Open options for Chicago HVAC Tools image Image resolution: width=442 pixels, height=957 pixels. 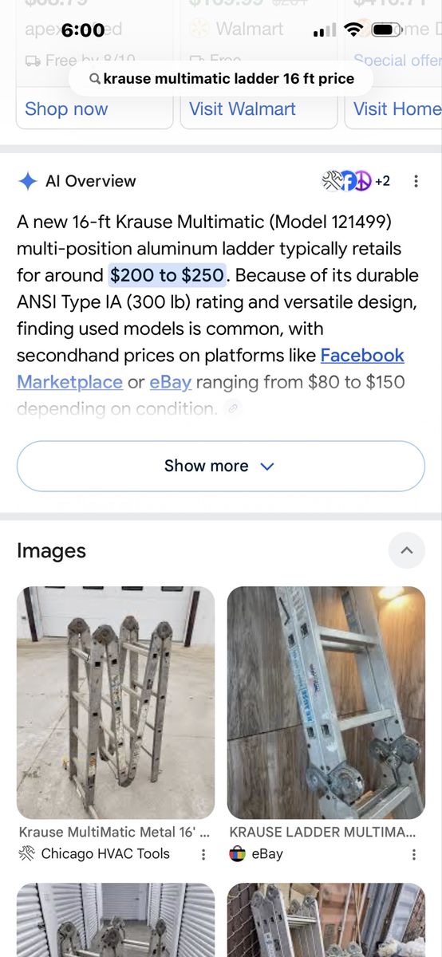203,854
